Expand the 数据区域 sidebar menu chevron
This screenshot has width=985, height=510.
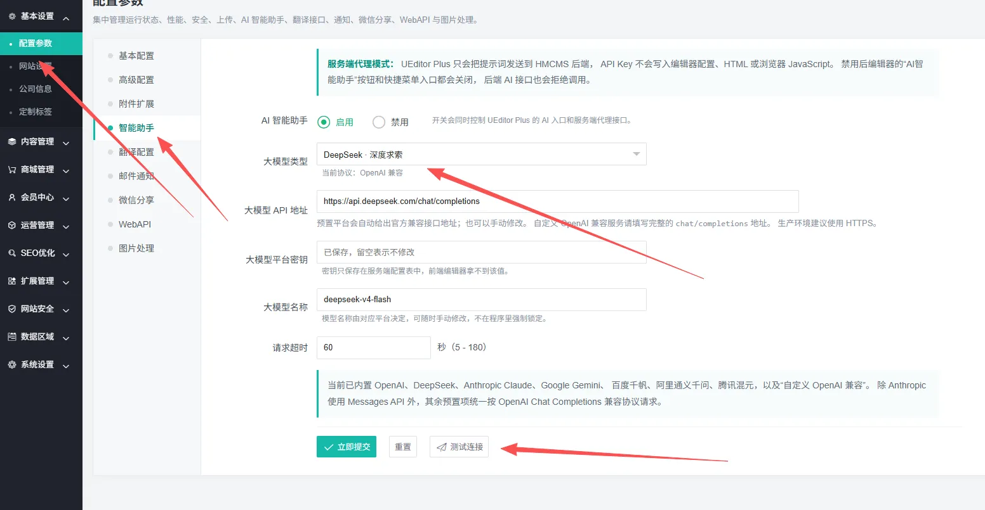pyautogui.click(x=66, y=338)
